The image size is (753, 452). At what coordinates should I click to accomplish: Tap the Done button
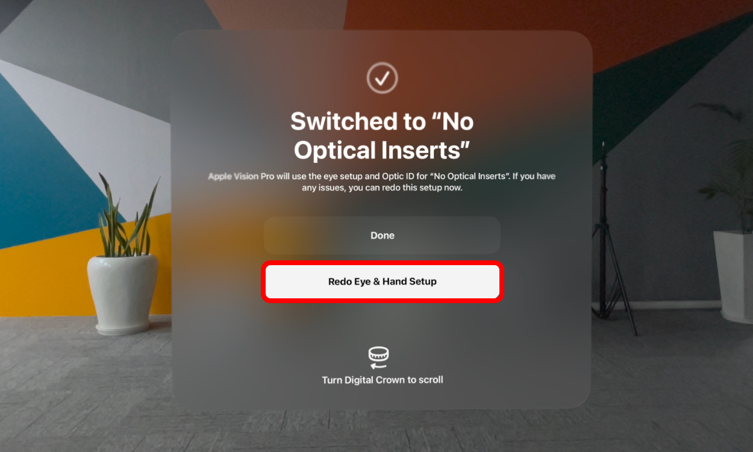(382, 236)
